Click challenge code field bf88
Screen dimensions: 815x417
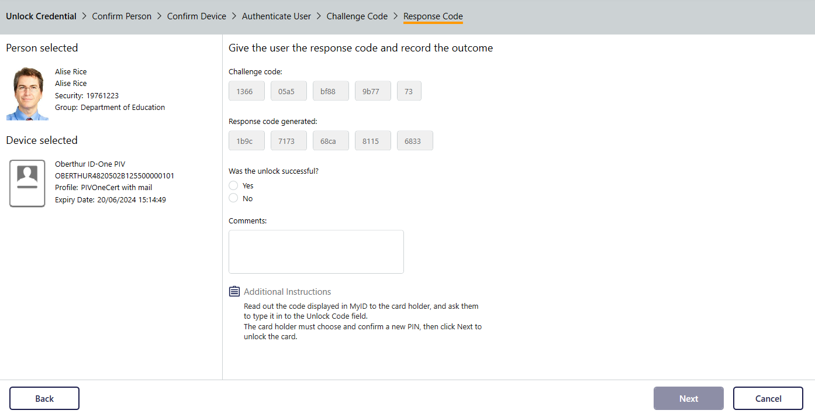click(x=331, y=91)
